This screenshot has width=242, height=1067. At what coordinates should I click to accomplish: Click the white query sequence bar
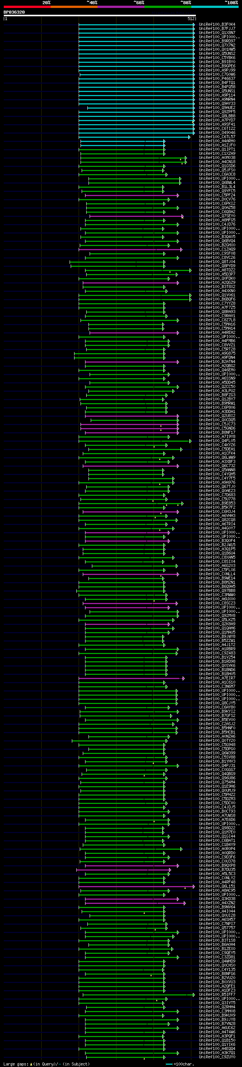[100, 15]
